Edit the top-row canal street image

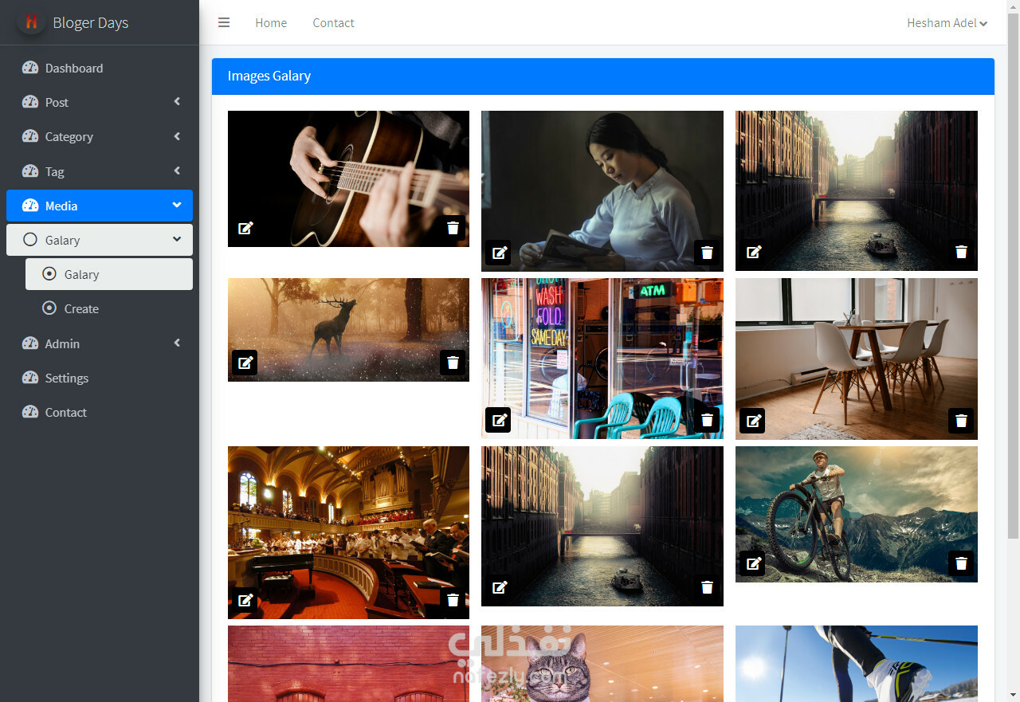(x=753, y=252)
